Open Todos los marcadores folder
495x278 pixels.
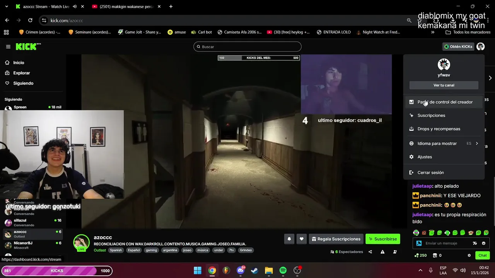(x=468, y=32)
